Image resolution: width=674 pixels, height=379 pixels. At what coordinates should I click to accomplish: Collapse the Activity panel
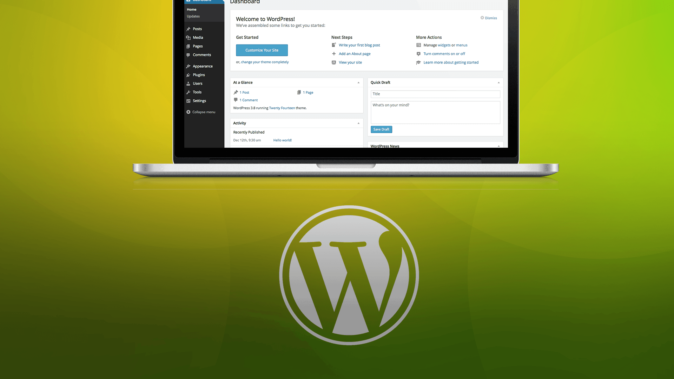coord(358,123)
